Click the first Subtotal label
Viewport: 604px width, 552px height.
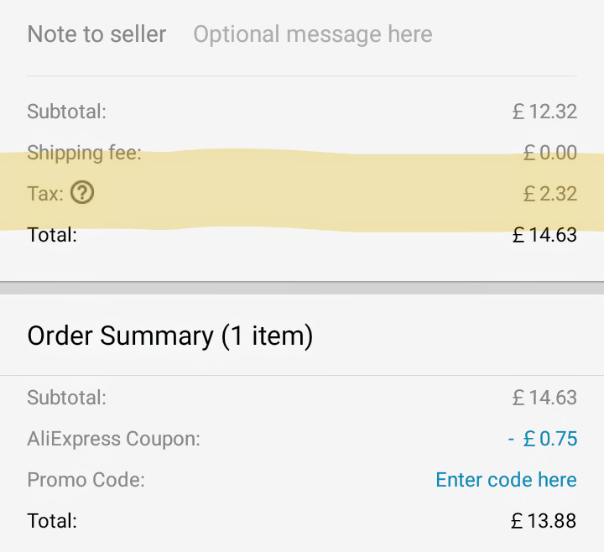(x=66, y=112)
